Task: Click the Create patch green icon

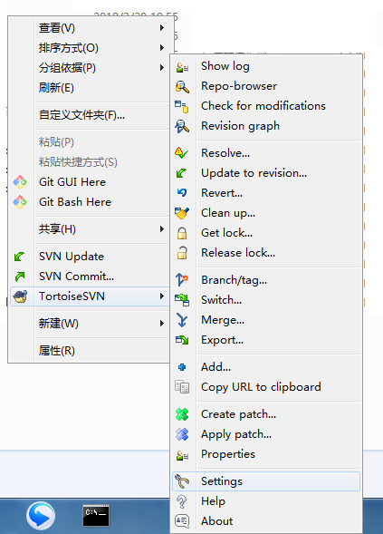Action: click(x=182, y=414)
